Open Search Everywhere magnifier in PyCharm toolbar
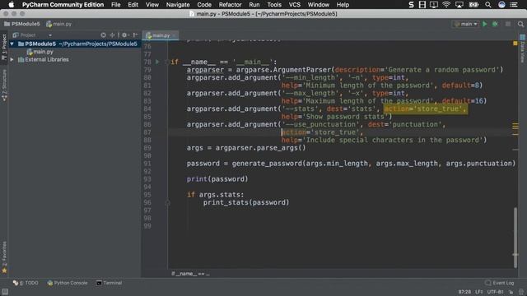This screenshot has height=296, width=527. pyautogui.click(x=520, y=24)
